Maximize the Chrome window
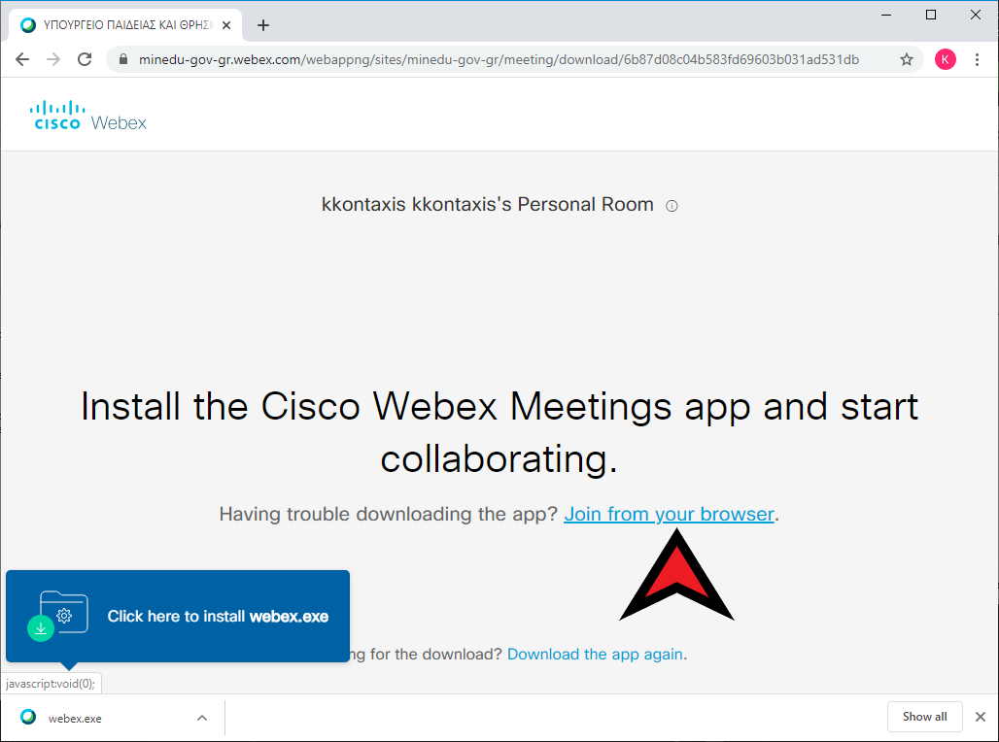This screenshot has height=742, width=999. click(931, 15)
